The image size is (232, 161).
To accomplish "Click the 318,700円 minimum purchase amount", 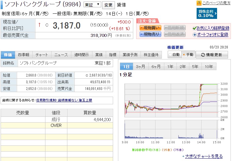I will point(101,35).
